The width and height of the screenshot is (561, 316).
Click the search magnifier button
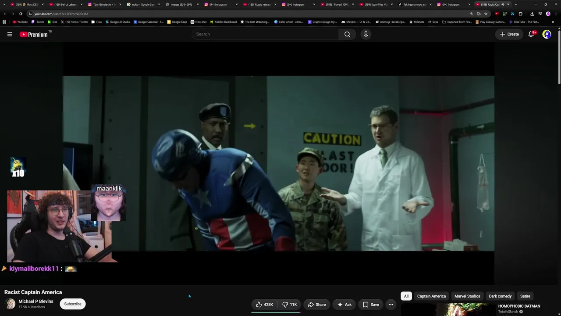pyautogui.click(x=347, y=34)
